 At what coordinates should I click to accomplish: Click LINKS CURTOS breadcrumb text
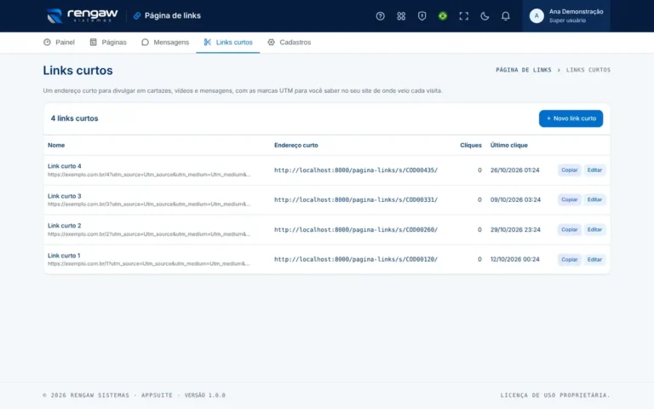tap(588, 70)
